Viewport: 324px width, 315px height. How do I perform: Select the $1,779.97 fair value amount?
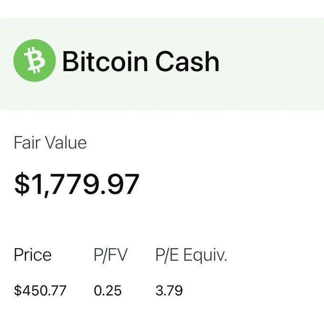tap(77, 184)
